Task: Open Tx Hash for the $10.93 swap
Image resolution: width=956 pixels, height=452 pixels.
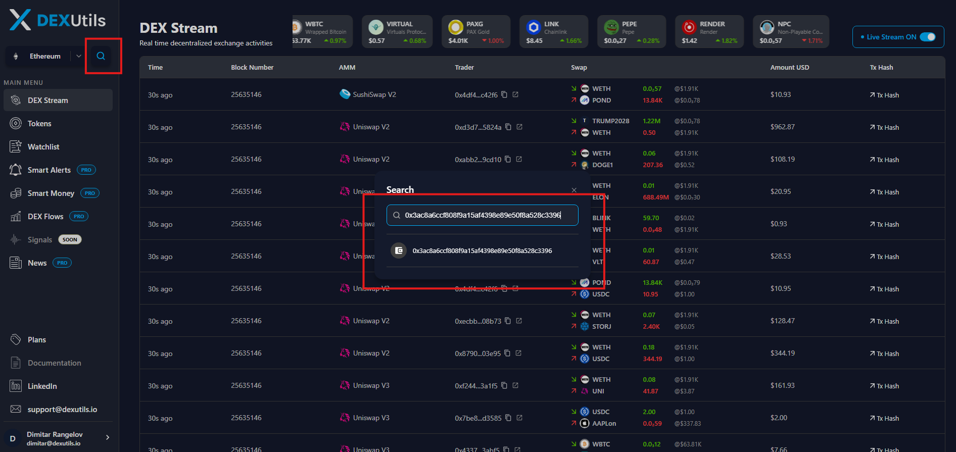Action: tap(884, 95)
